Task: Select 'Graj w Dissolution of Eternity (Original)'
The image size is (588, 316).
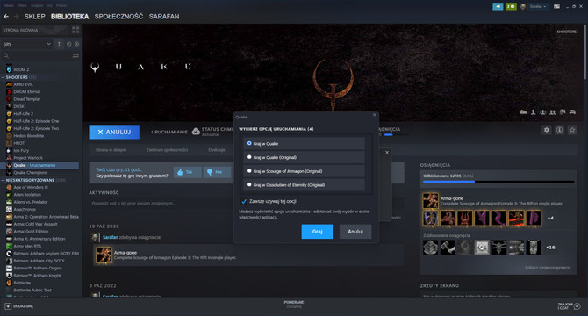Action: coord(304,185)
